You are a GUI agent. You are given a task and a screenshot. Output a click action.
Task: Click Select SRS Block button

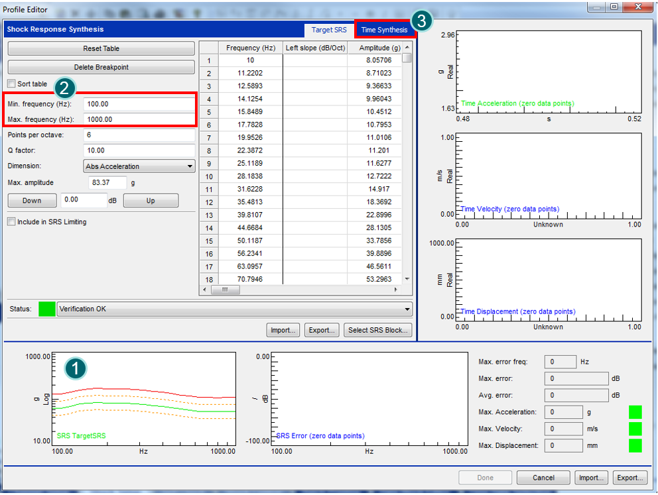[x=378, y=330]
